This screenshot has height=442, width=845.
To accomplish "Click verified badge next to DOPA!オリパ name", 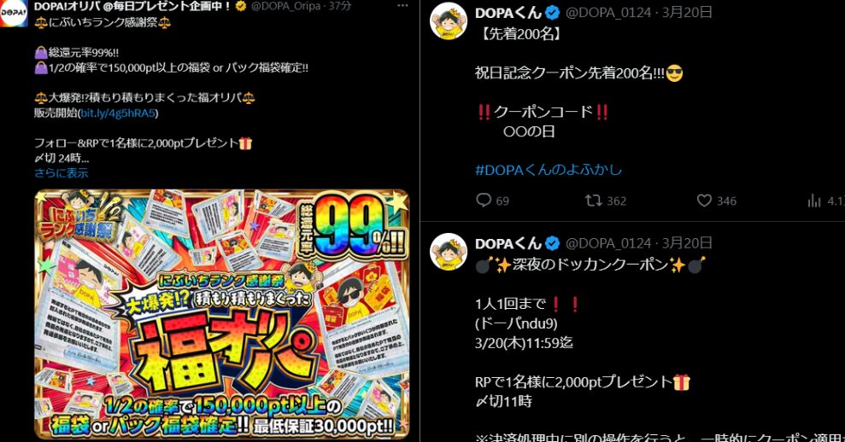I will [241, 6].
